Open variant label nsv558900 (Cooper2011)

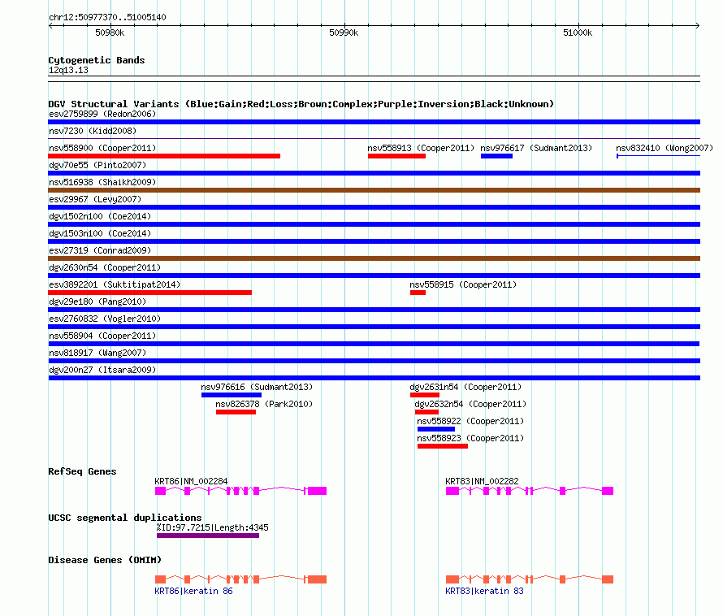tap(102, 148)
